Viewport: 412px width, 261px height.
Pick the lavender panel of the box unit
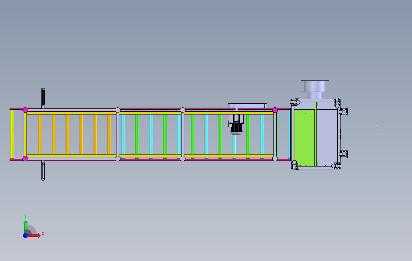tap(327, 138)
